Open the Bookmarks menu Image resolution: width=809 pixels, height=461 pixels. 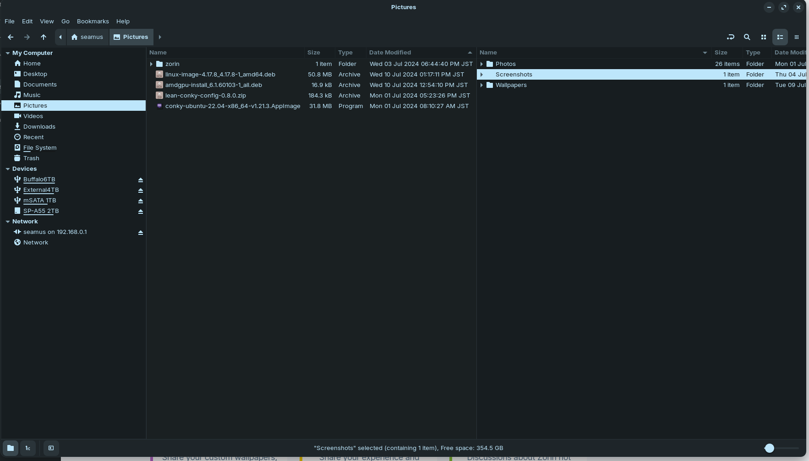(93, 22)
